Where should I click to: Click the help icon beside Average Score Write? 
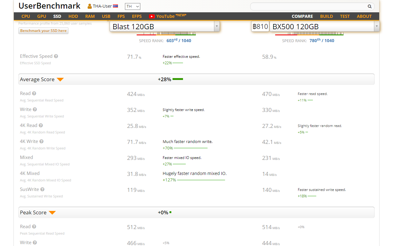coord(35,109)
